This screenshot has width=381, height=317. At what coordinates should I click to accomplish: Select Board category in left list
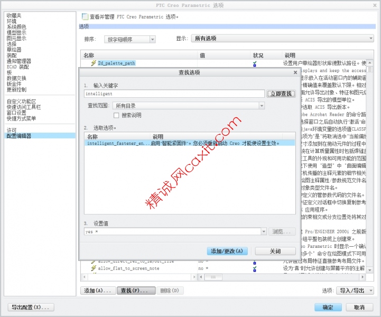[x=9, y=72]
